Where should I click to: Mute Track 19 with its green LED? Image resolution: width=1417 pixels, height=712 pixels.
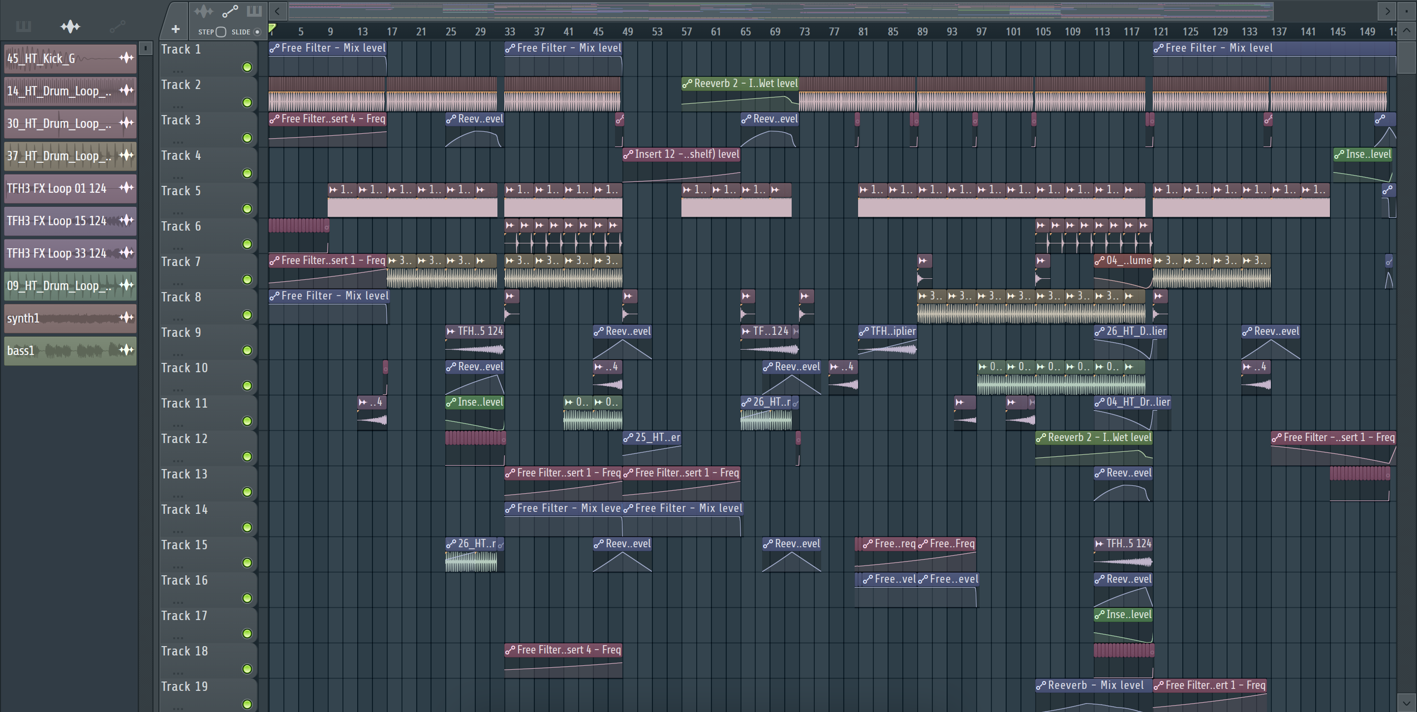click(x=247, y=704)
